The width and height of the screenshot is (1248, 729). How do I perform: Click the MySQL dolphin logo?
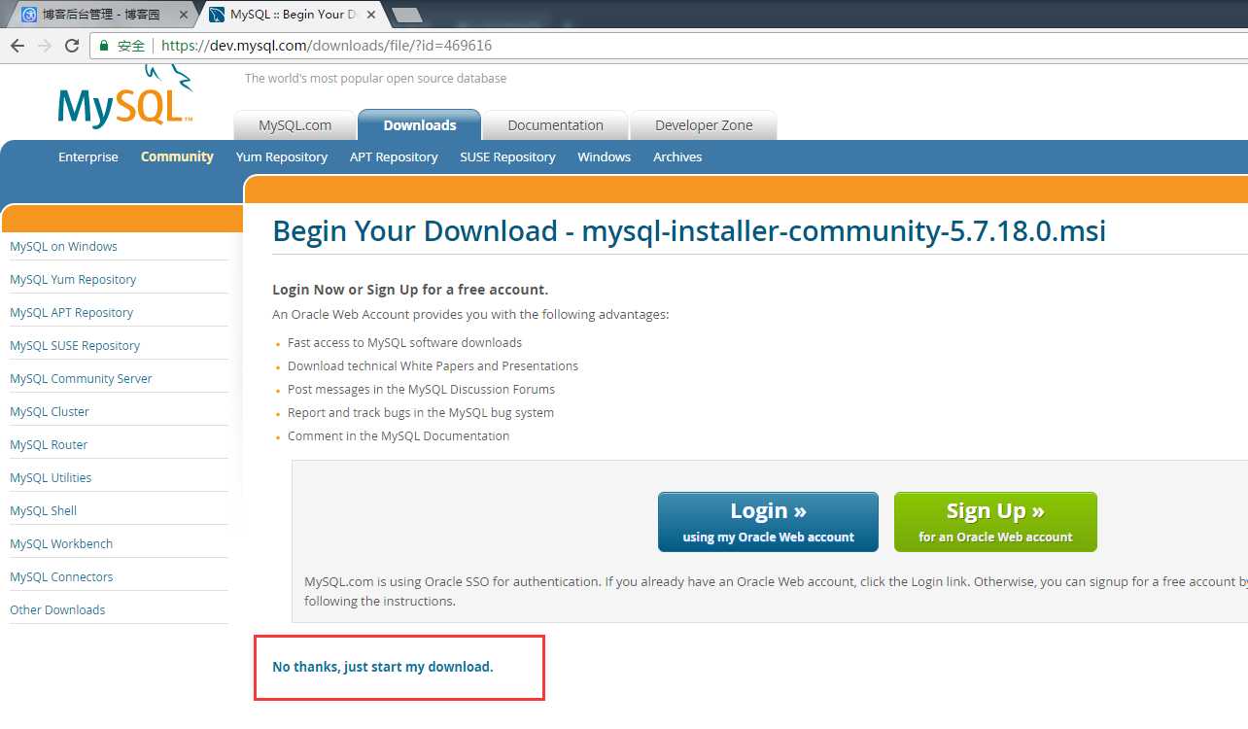coord(125,97)
